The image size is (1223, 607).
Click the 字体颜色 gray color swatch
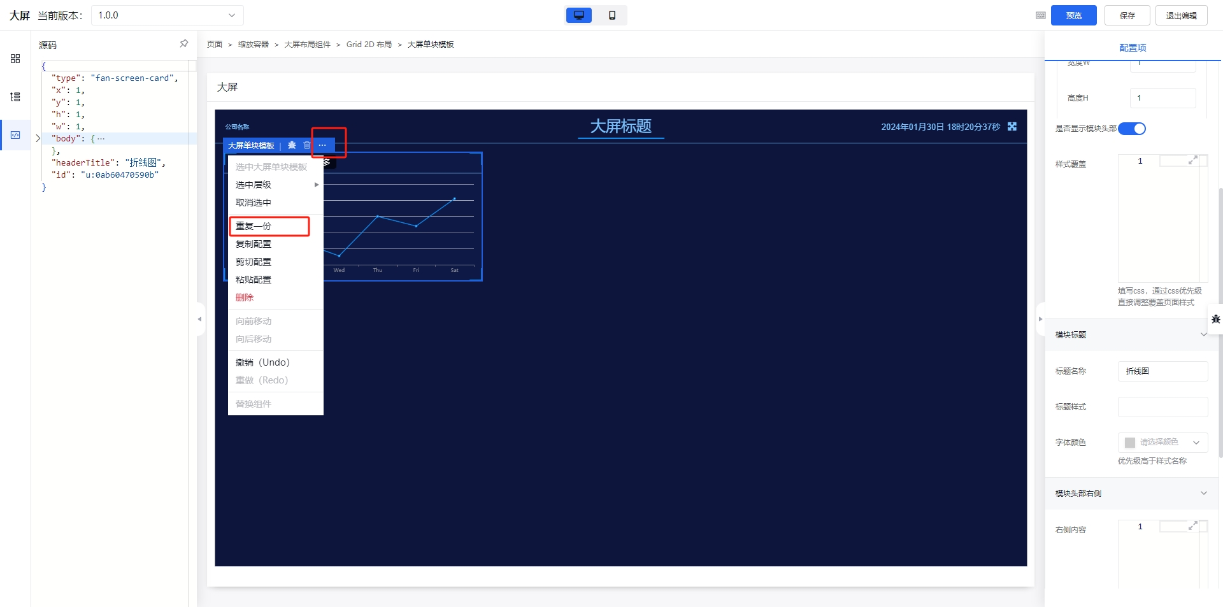pos(1130,442)
